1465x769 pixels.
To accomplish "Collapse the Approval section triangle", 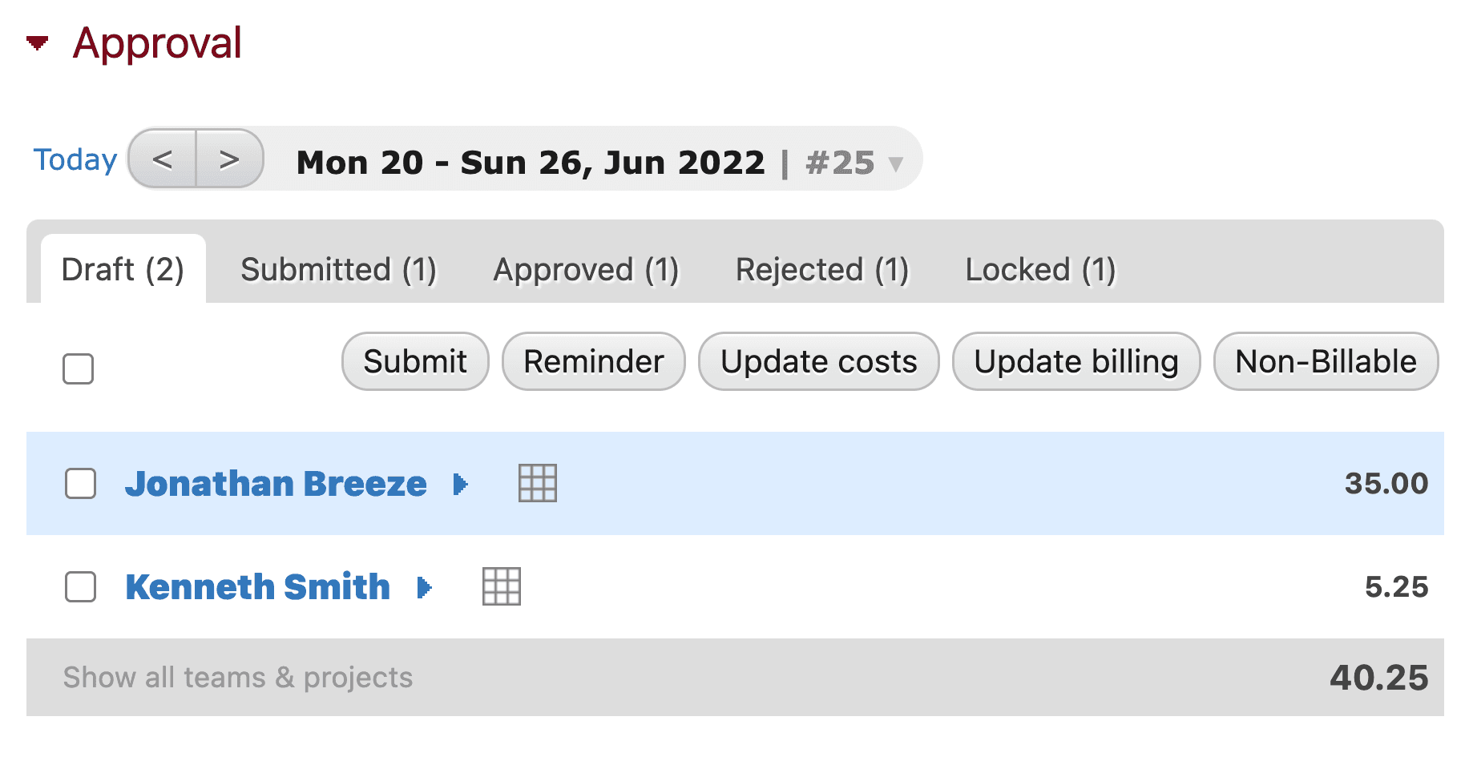I will [x=37, y=42].
